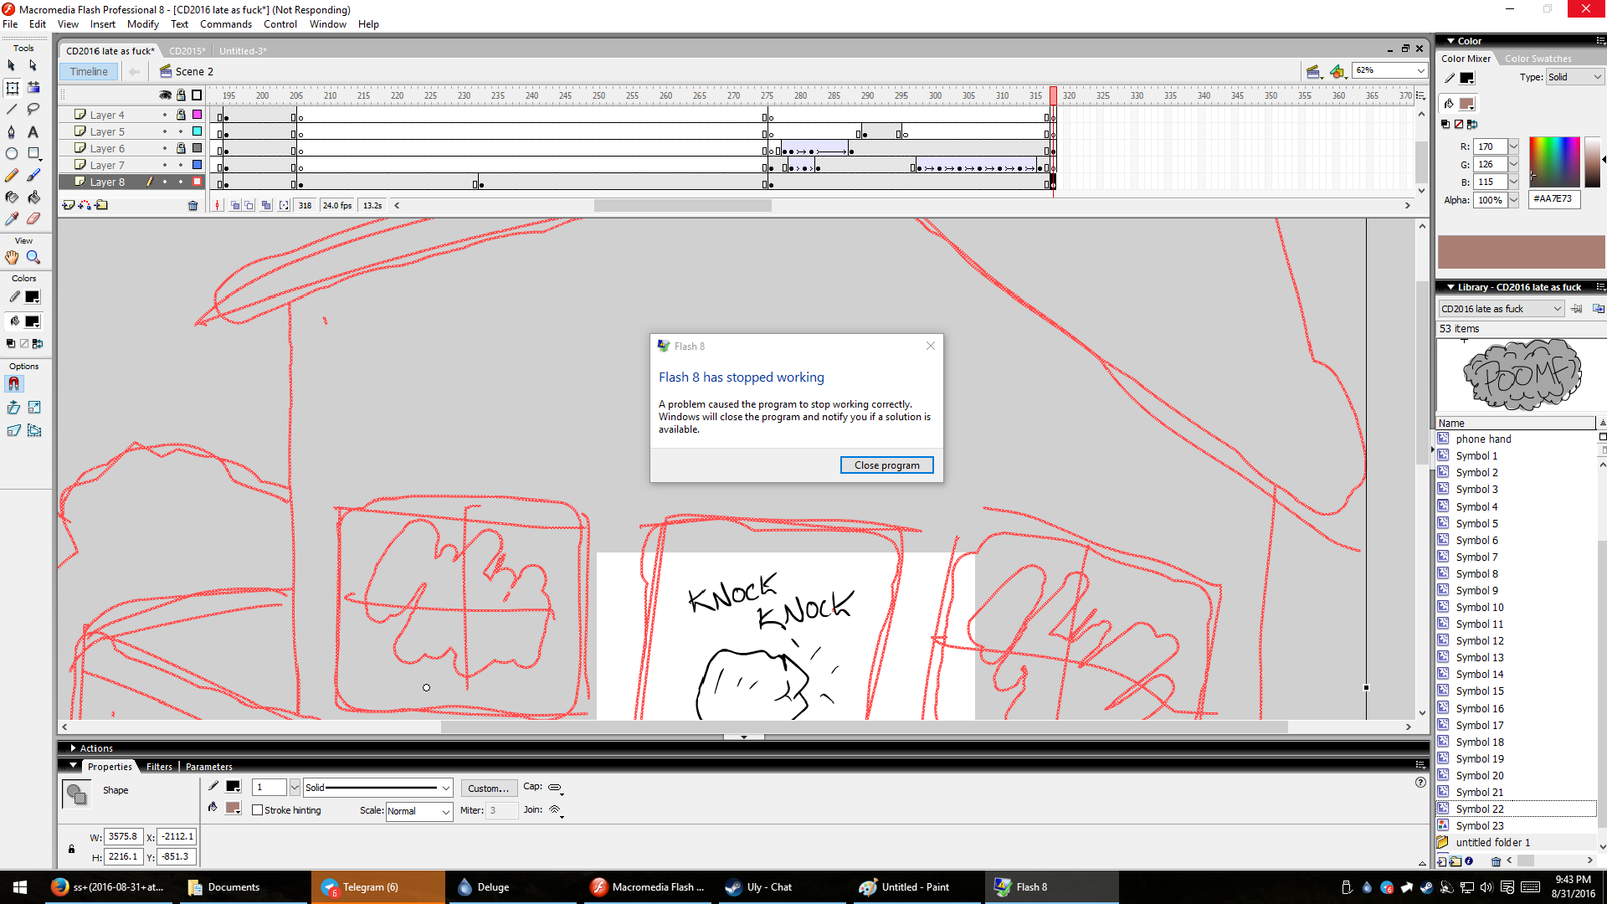Click the Insert Layer Folder icon
Viewport: 1607px width, 904px height.
point(102,205)
